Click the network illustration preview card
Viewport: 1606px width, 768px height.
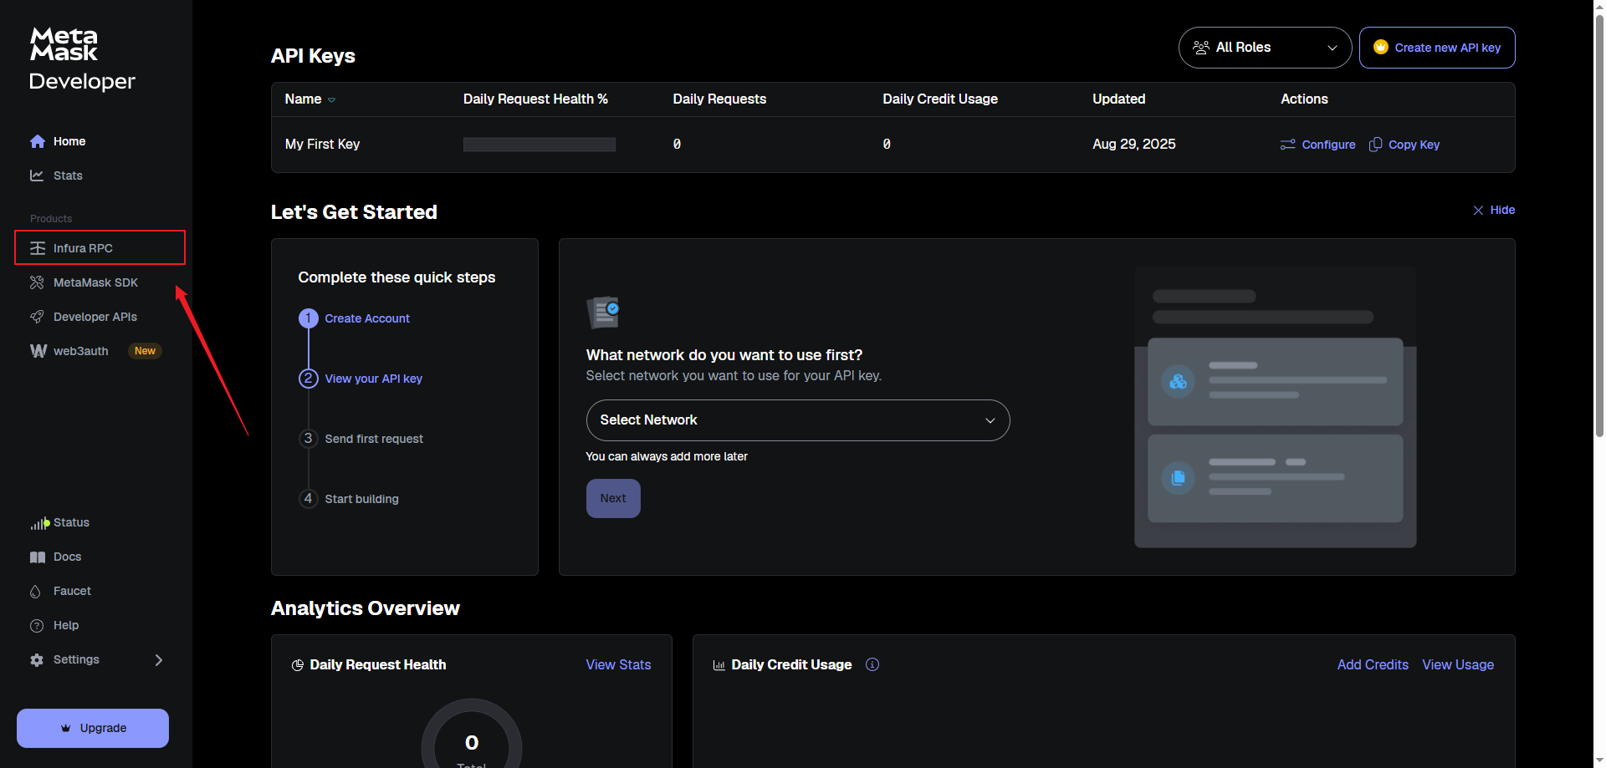coord(1275,407)
